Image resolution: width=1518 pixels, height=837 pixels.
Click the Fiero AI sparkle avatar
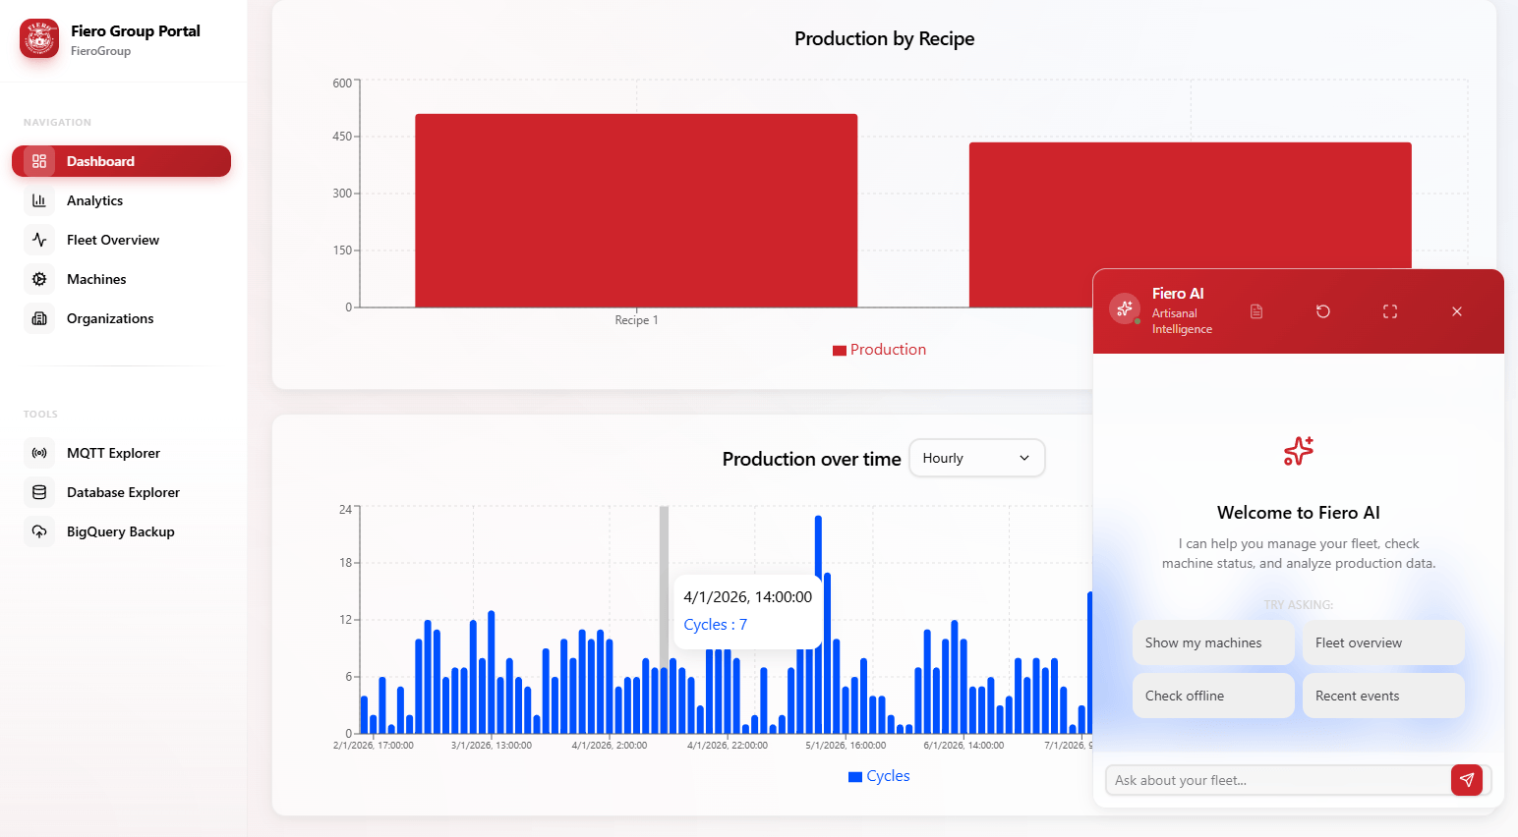coord(1124,307)
